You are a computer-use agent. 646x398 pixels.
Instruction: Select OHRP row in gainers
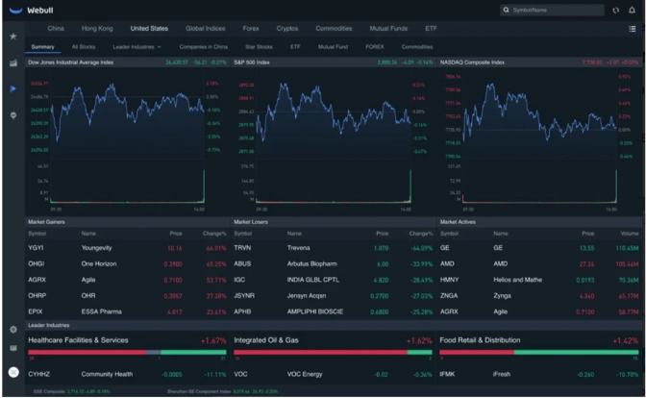tap(127, 296)
